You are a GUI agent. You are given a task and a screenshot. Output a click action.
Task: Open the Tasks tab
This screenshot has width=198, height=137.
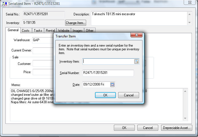pyautogui.click(x=38, y=30)
